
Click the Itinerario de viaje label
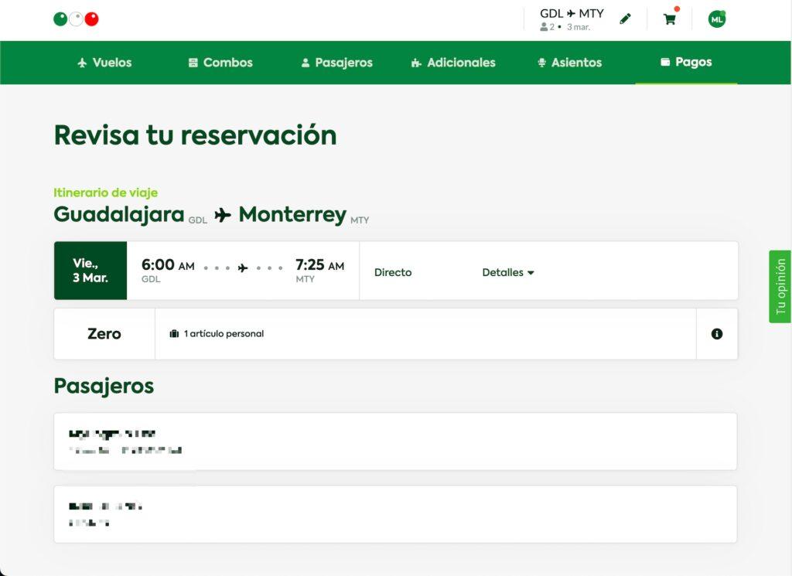(x=105, y=193)
